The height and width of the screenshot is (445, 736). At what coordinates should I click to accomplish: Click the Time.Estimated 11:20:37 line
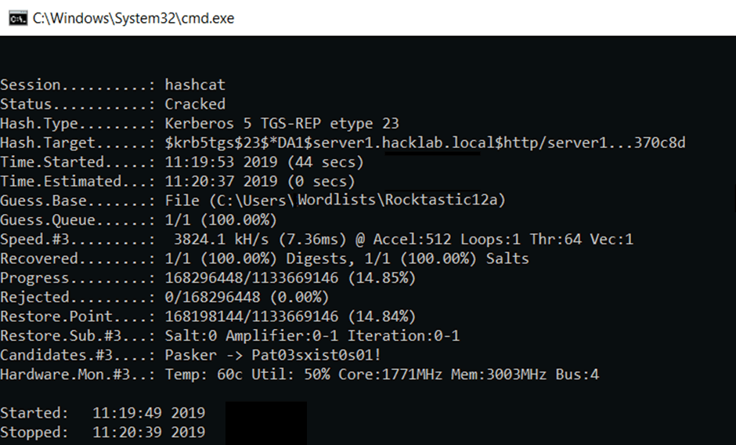(x=178, y=182)
